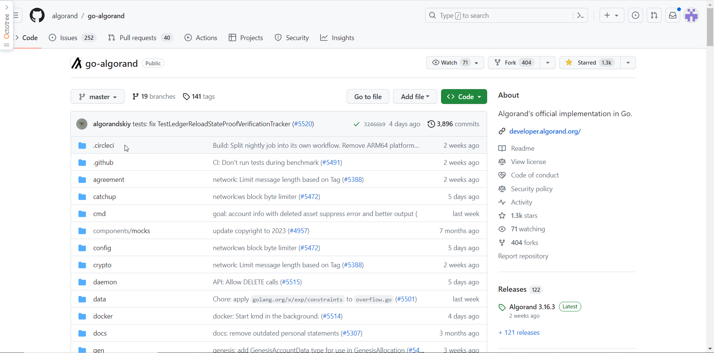Click the Watch button
The height and width of the screenshot is (353, 714).
click(455, 62)
